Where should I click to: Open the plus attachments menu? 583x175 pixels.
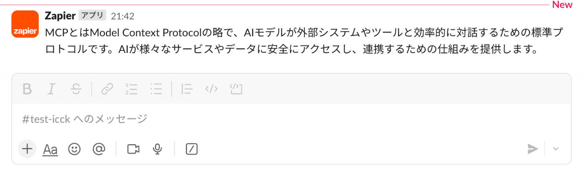[27, 149]
